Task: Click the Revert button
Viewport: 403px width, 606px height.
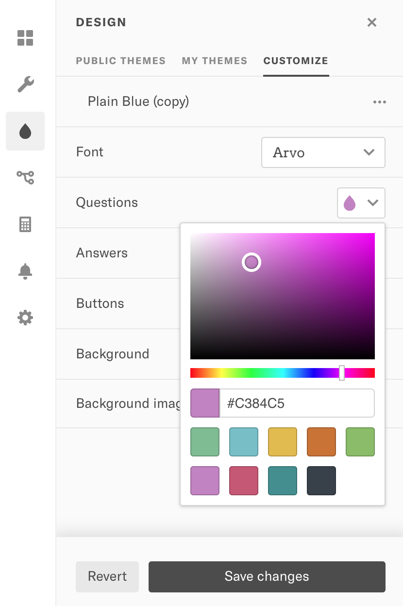Action: point(107,576)
